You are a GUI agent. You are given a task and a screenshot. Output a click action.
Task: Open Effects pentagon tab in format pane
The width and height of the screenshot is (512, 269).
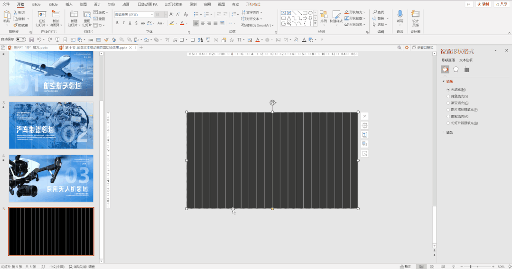point(456,69)
